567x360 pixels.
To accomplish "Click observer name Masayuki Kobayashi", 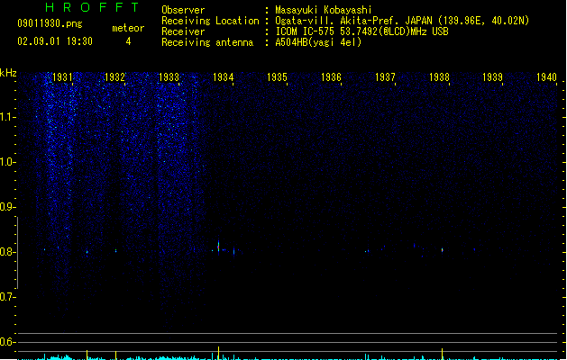I will (324, 10).
